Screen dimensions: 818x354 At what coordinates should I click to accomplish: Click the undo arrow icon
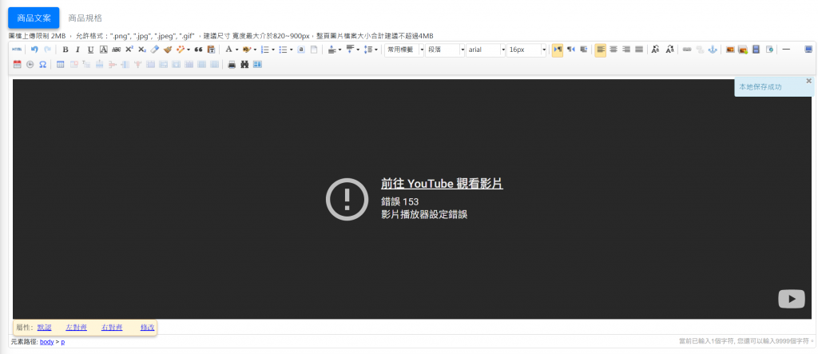coord(34,50)
